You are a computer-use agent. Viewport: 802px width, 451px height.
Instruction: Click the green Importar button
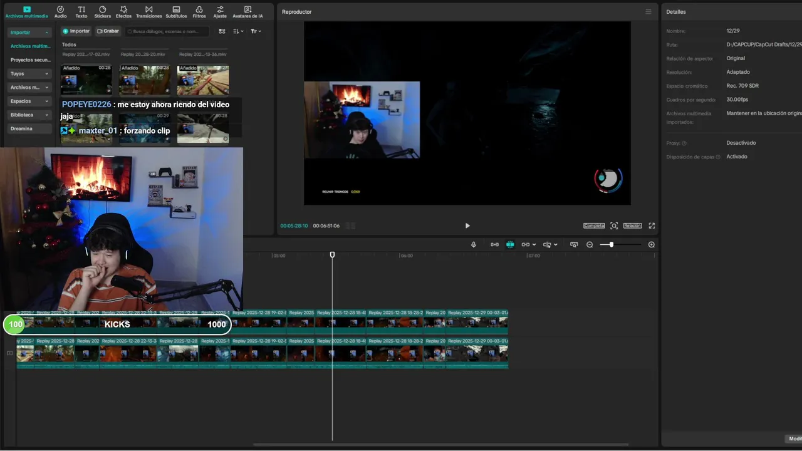pyautogui.click(x=76, y=31)
